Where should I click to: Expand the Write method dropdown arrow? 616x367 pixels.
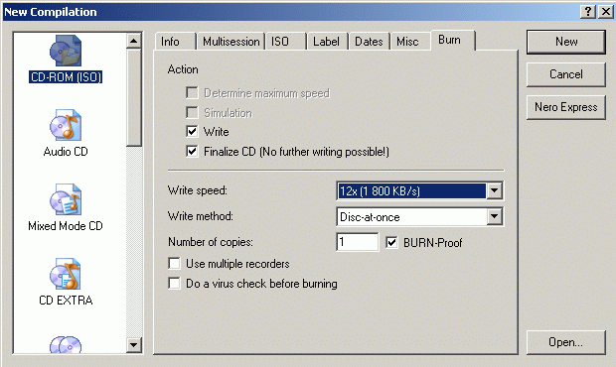point(494,216)
